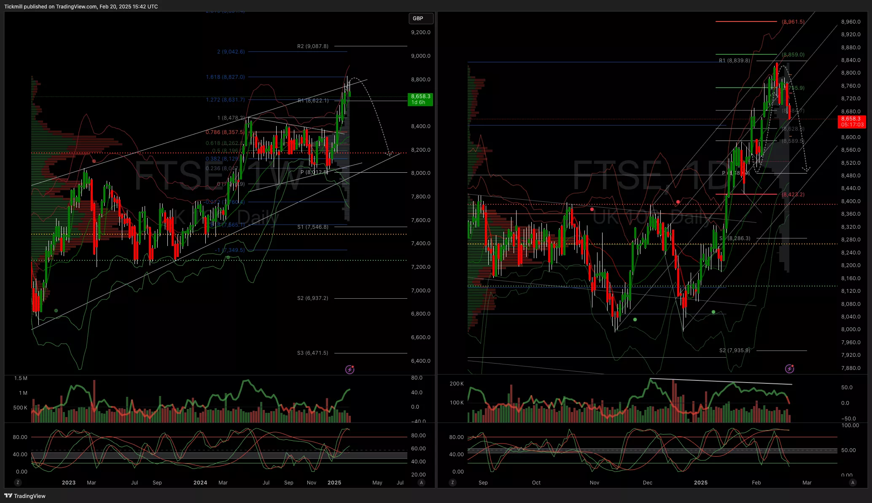Toggle auto scale 'A' on the weekly chart
Image resolution: width=872 pixels, height=503 pixels.
point(421,482)
